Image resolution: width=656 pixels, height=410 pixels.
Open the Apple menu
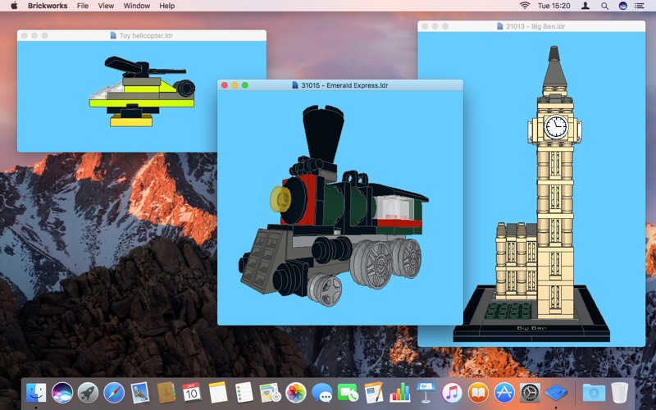pos(14,6)
